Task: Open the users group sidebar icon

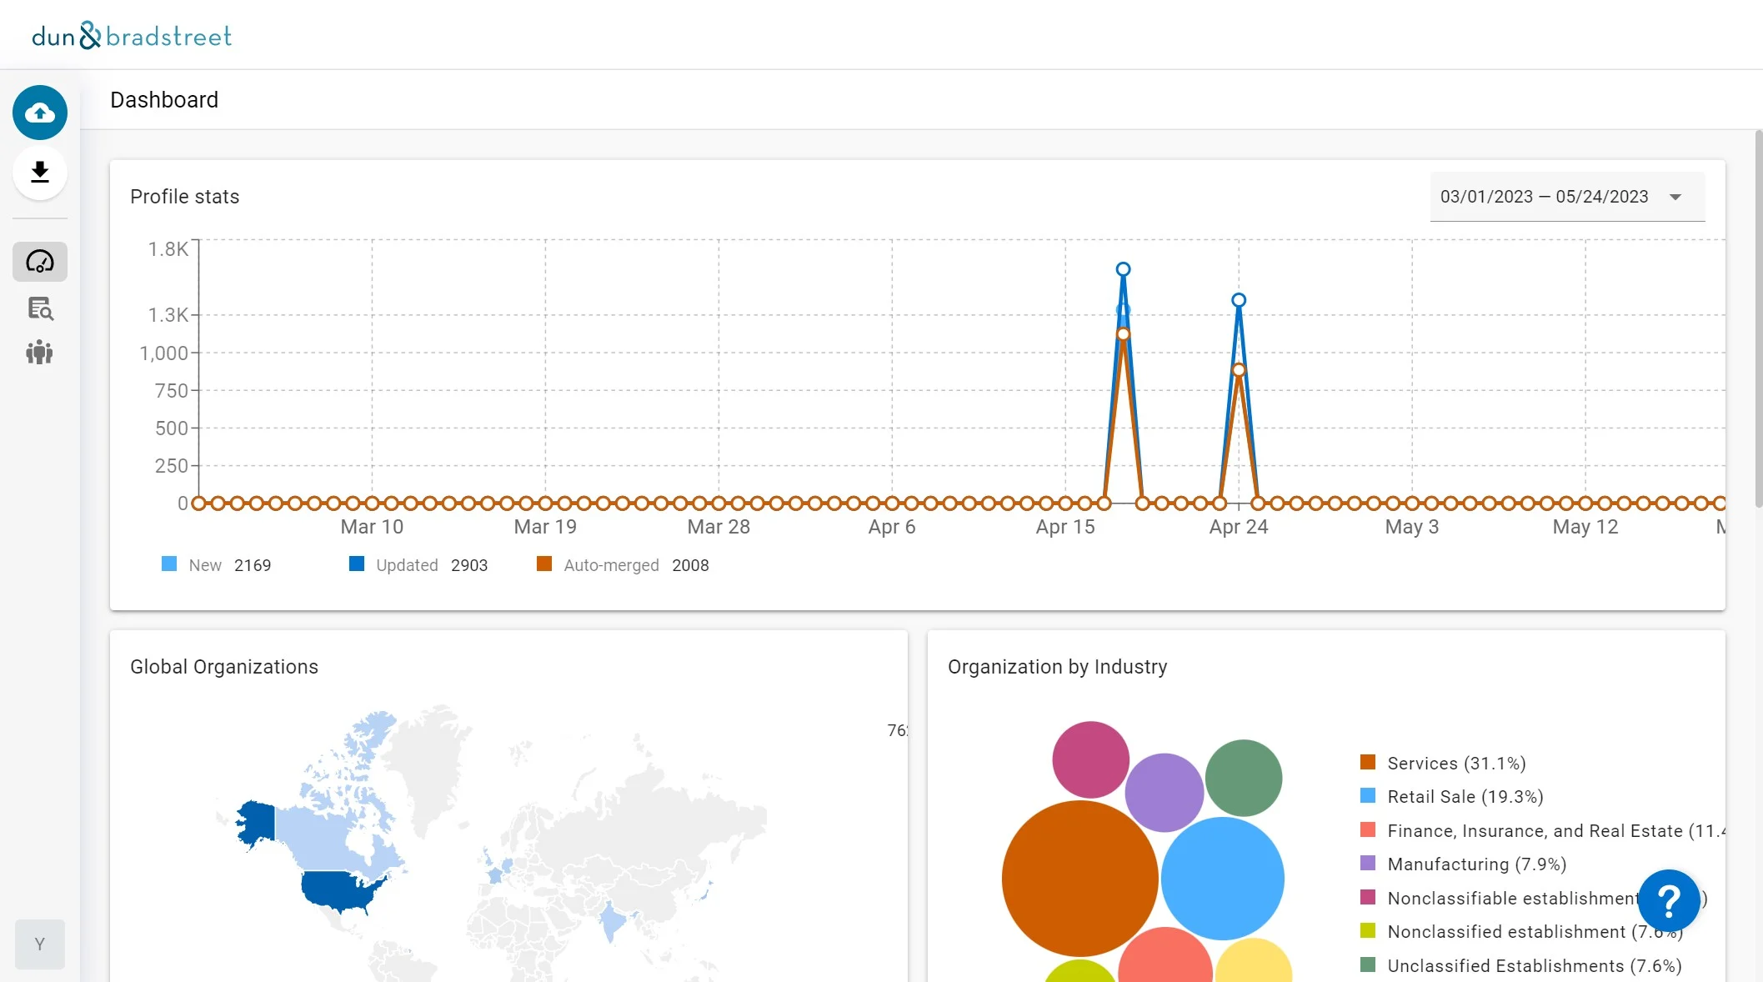Action: point(40,352)
